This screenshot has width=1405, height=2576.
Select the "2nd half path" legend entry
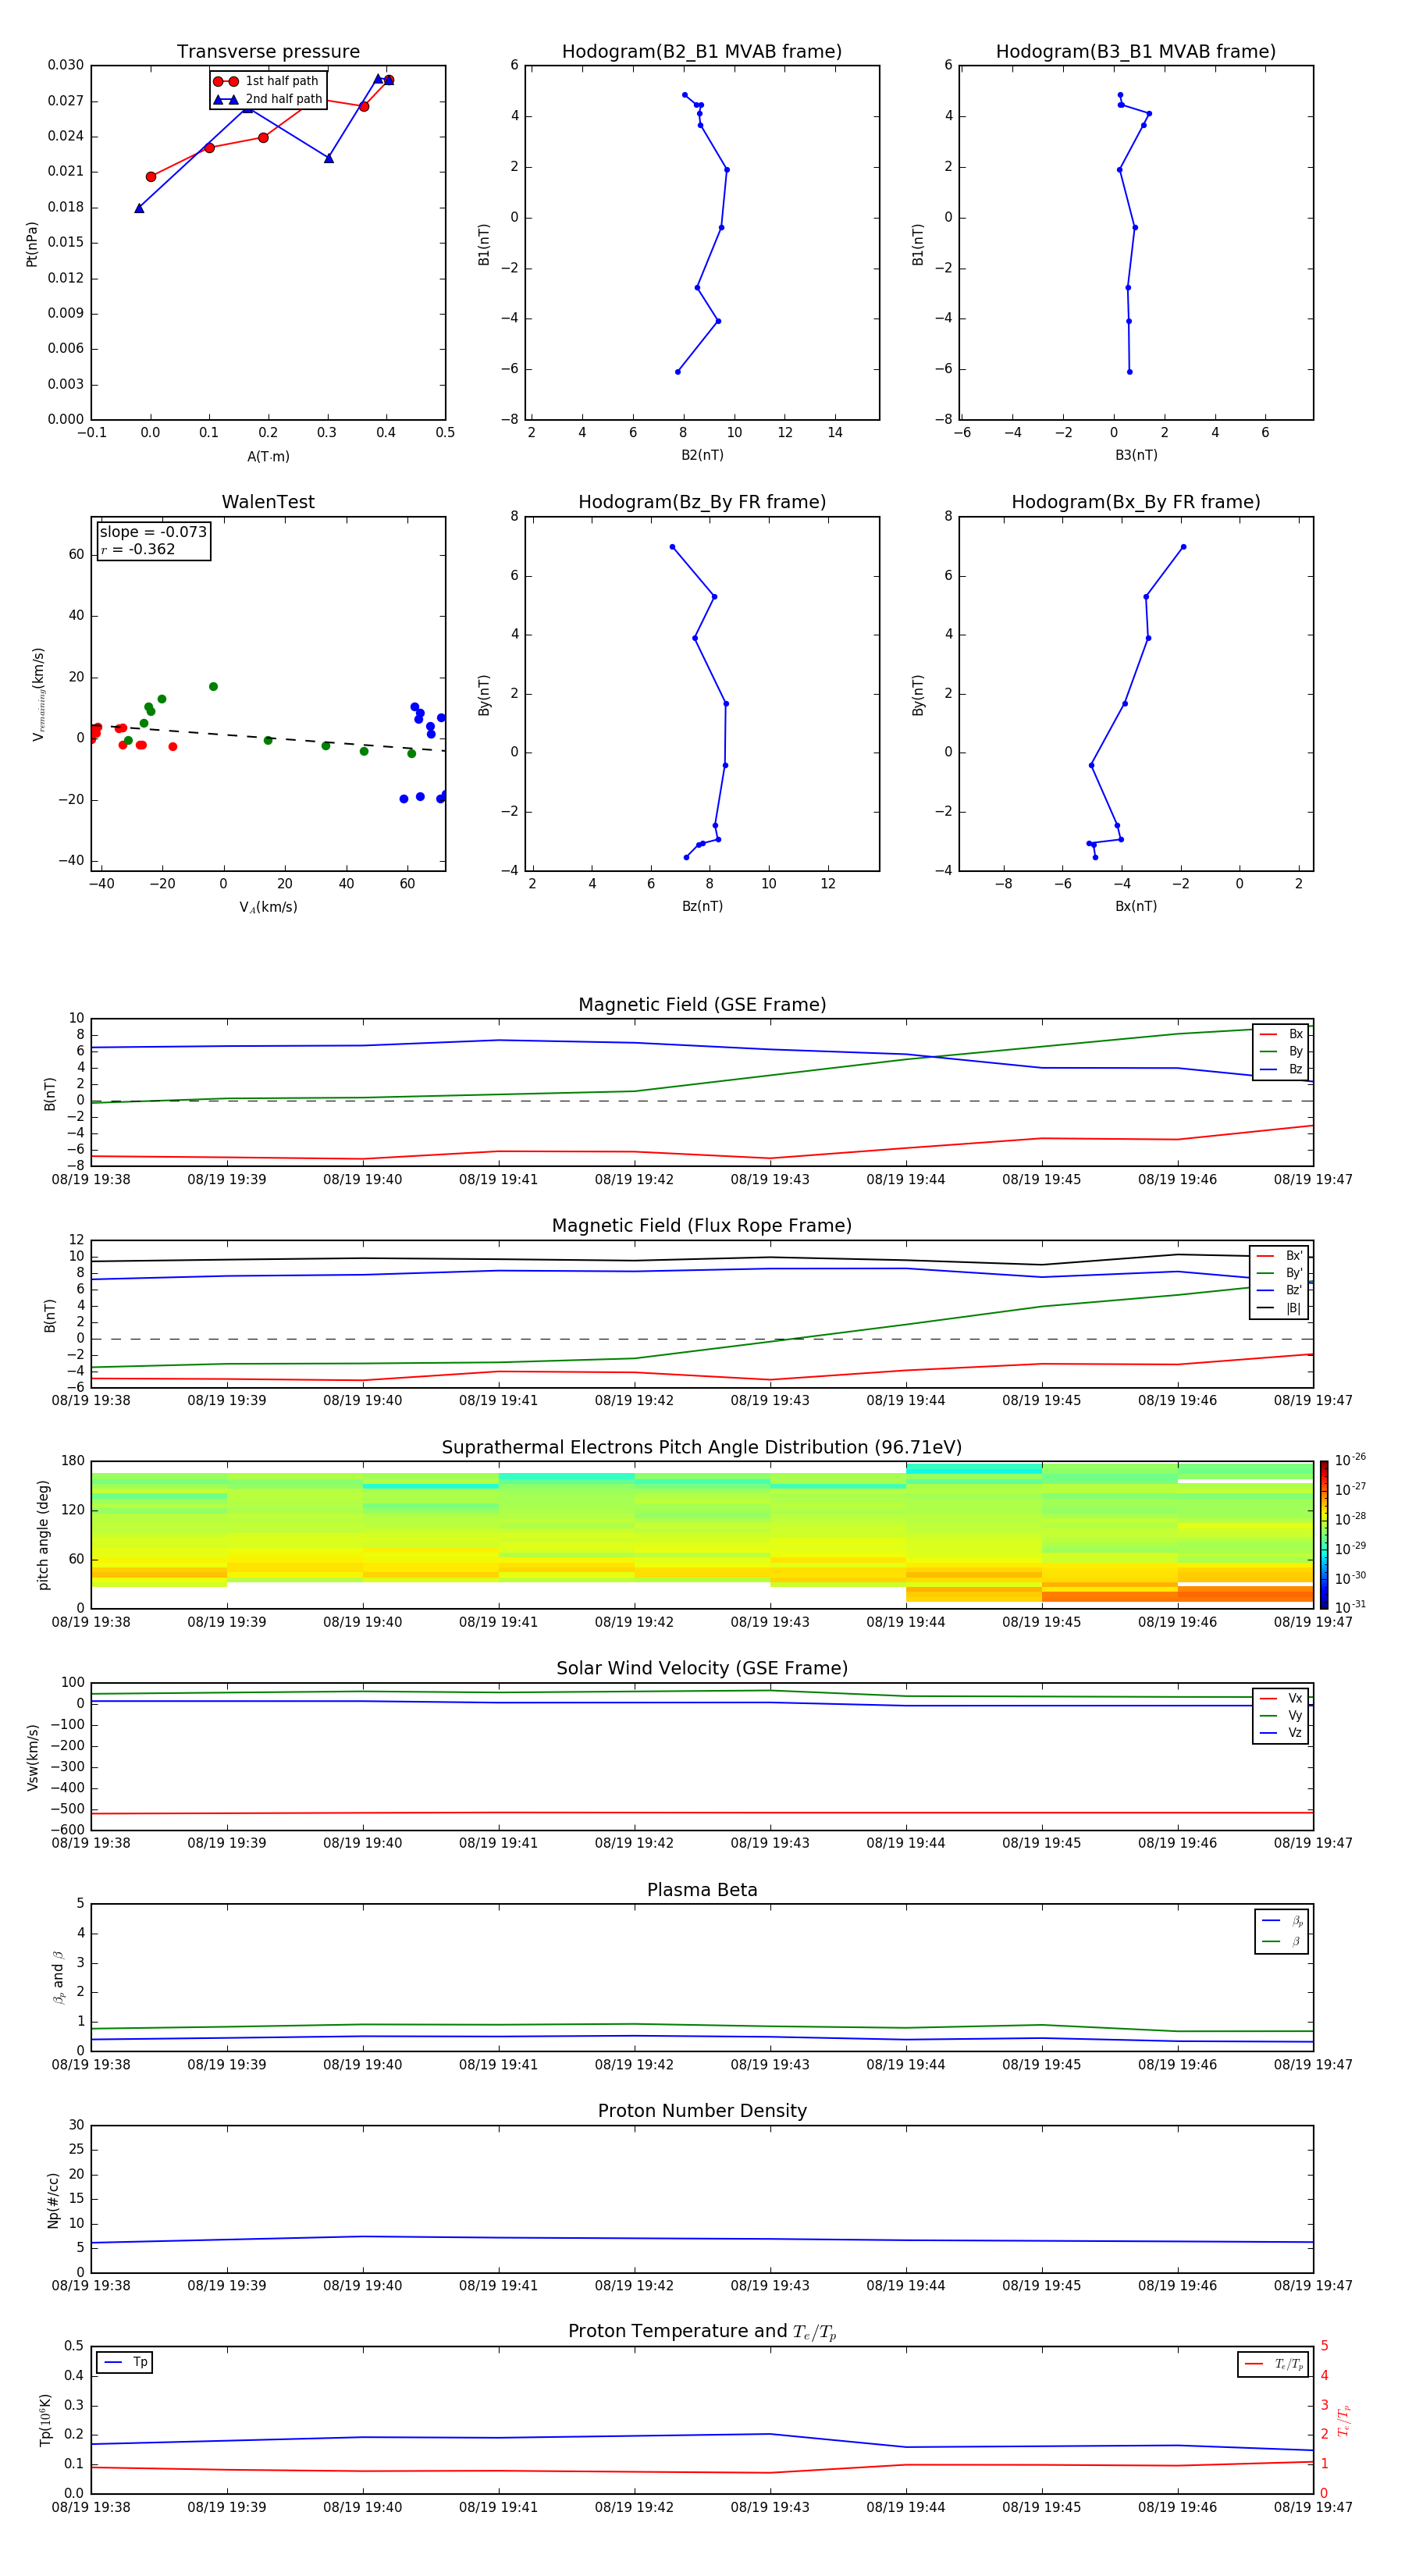267,99
